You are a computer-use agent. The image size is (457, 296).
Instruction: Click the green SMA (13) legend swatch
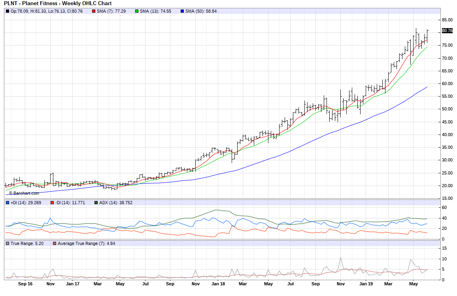(x=137, y=11)
